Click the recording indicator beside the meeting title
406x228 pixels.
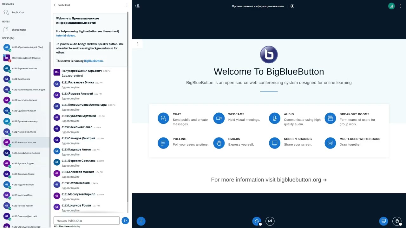292,6
